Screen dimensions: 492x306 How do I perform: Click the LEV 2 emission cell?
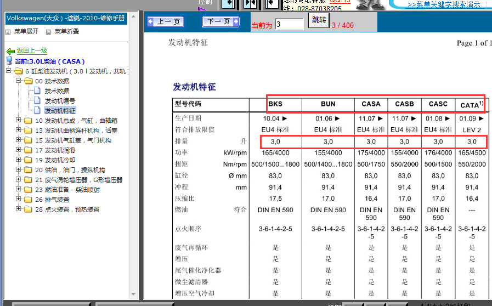[x=472, y=129]
